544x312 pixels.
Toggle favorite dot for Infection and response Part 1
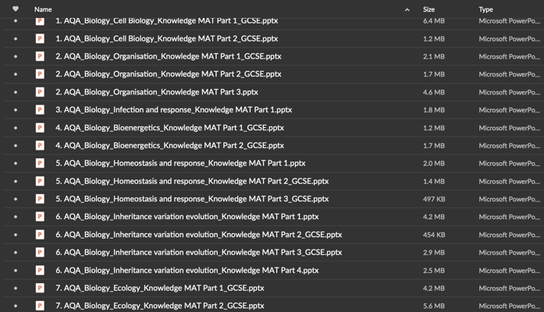(x=16, y=109)
